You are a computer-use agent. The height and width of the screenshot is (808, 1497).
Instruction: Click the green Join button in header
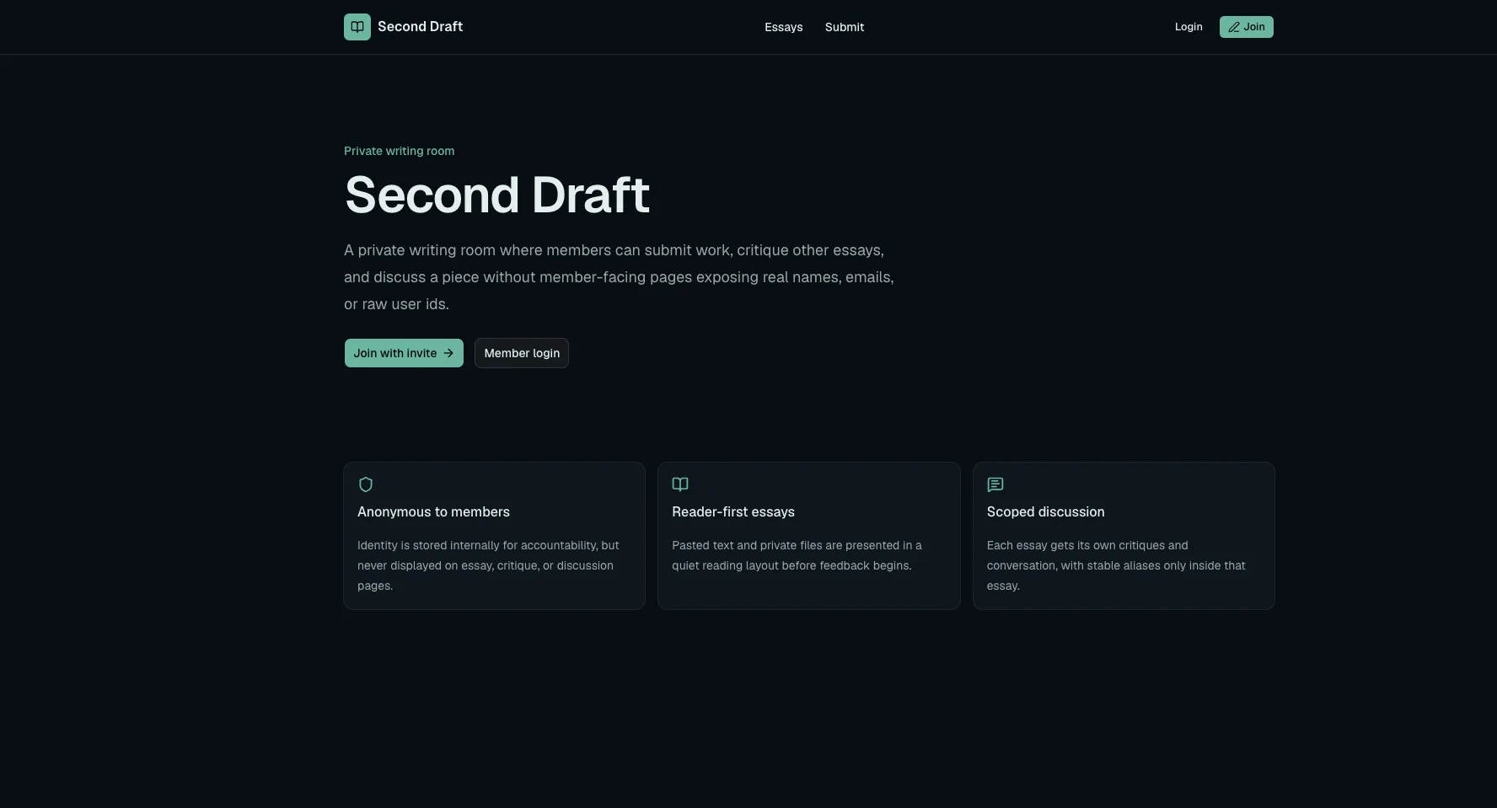pyautogui.click(x=1246, y=27)
